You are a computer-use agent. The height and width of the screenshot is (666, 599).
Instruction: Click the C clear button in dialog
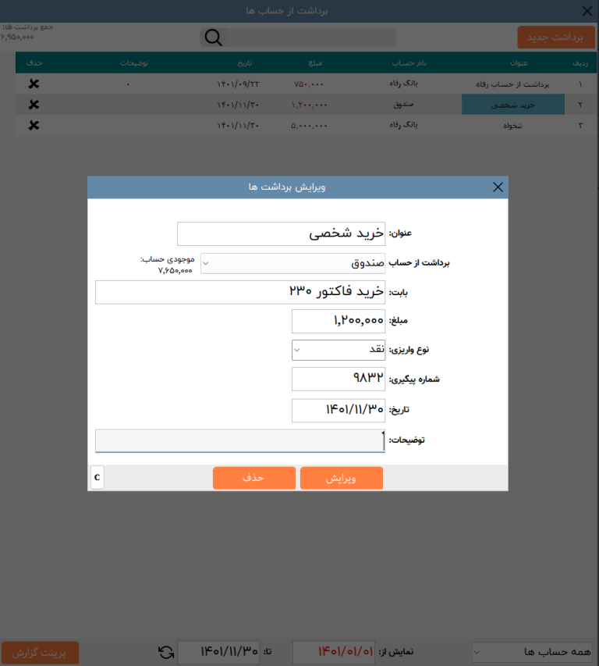(97, 477)
